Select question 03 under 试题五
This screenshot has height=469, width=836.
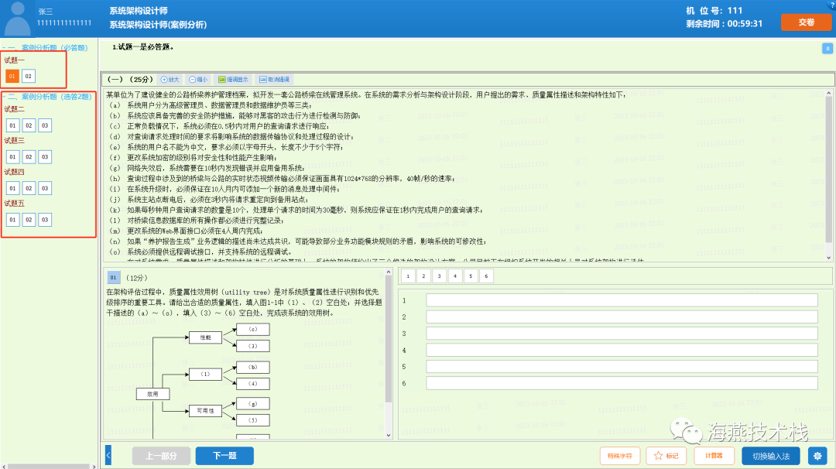pos(45,220)
